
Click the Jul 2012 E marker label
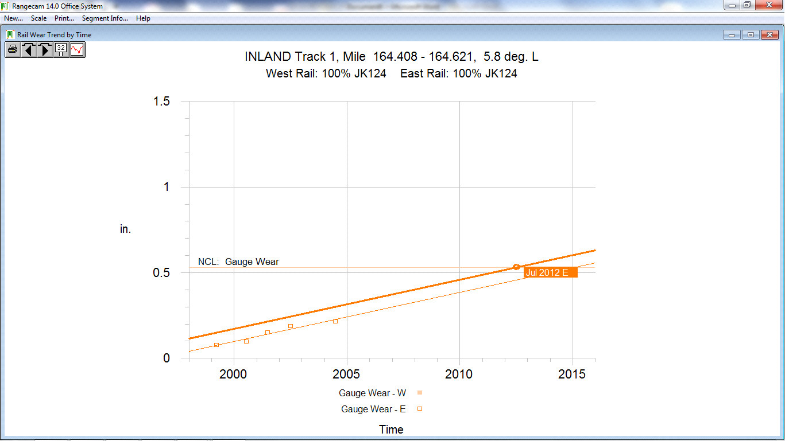[x=550, y=273]
